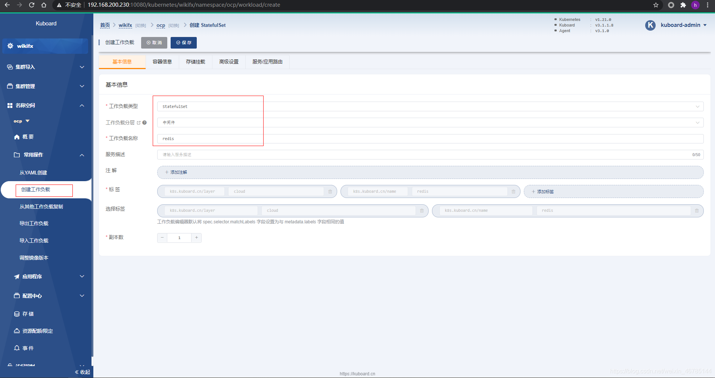Click the wikifx cluster gear icon

click(x=10, y=46)
